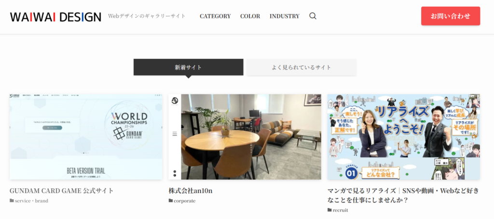Click folder icon beside recruit tag

pyautogui.click(x=329, y=210)
